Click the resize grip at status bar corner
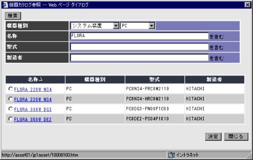 click(x=250, y=156)
